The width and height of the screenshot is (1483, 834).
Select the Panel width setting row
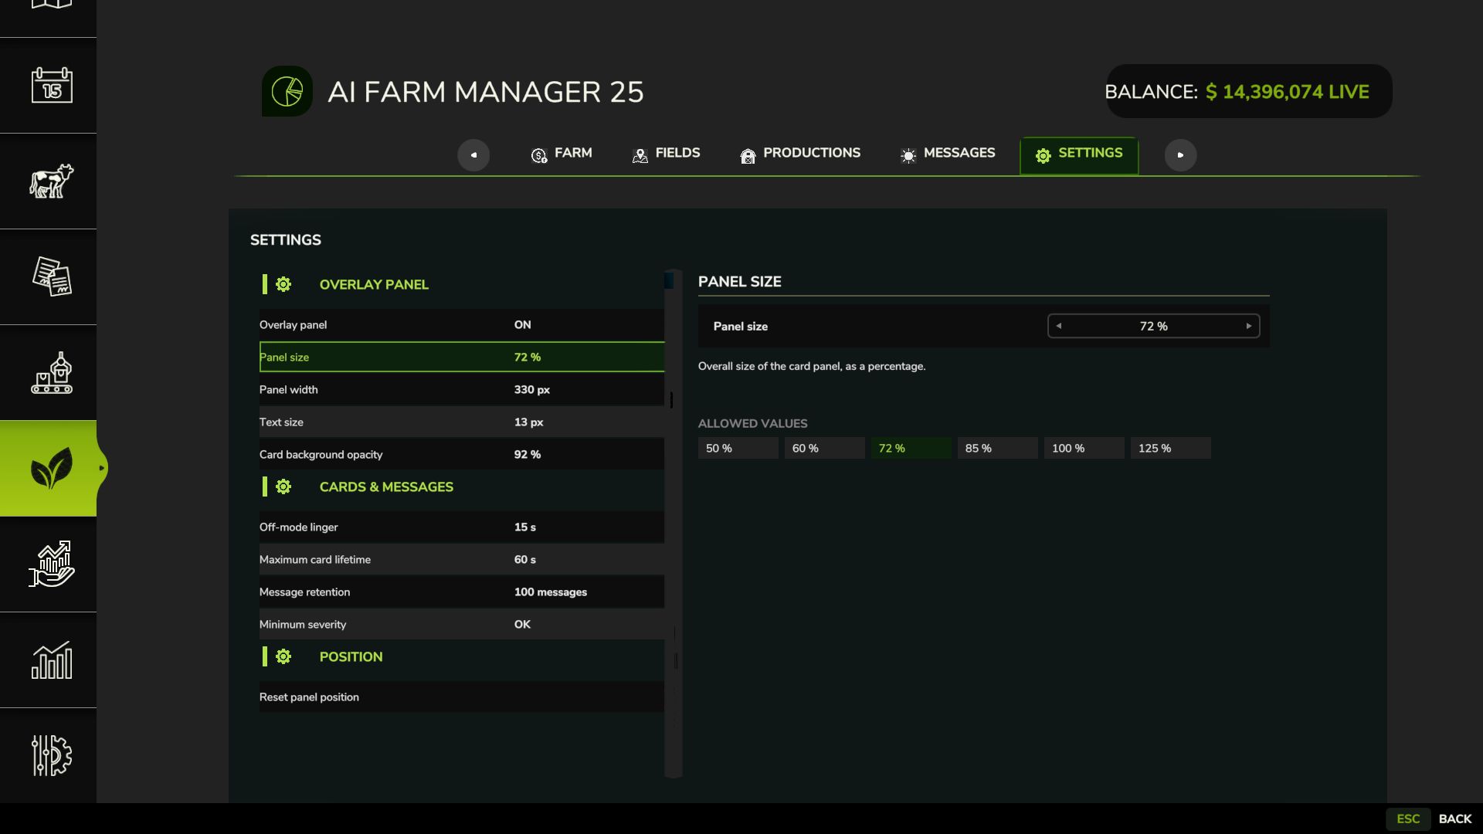coord(462,390)
